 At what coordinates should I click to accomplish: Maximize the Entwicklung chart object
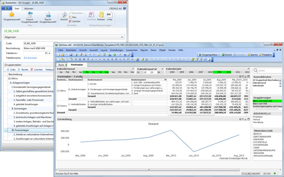(248, 119)
